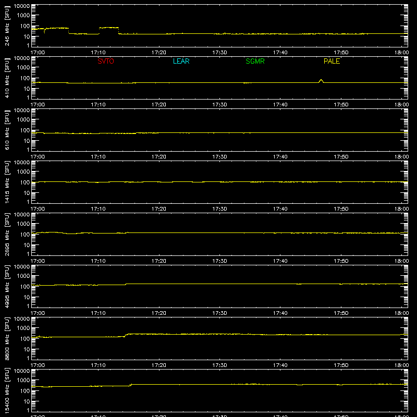Click the 610 MHz [SFU] axis label
This screenshot has height=417, width=417.
(7, 130)
